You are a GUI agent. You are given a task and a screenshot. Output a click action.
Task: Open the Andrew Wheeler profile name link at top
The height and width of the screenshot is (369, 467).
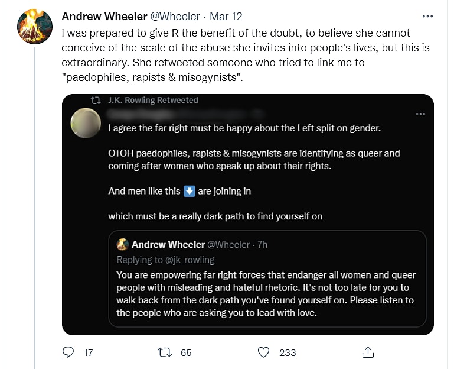[104, 17]
